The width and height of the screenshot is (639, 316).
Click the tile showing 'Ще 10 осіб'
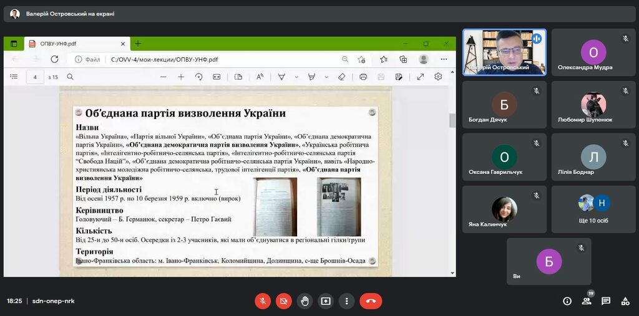point(593,209)
